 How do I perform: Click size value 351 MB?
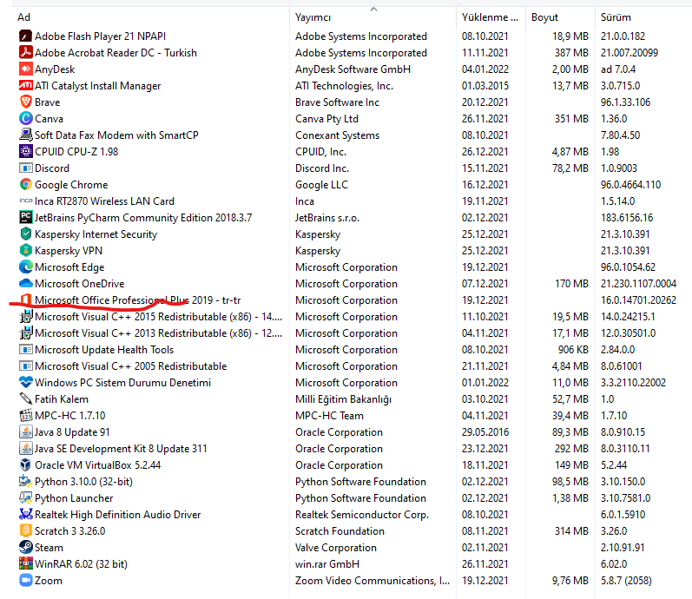tap(571, 119)
